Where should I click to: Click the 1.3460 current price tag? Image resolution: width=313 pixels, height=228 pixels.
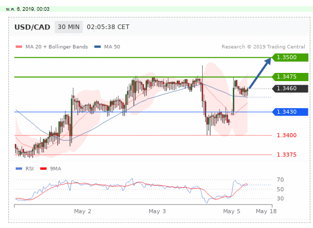click(x=290, y=88)
